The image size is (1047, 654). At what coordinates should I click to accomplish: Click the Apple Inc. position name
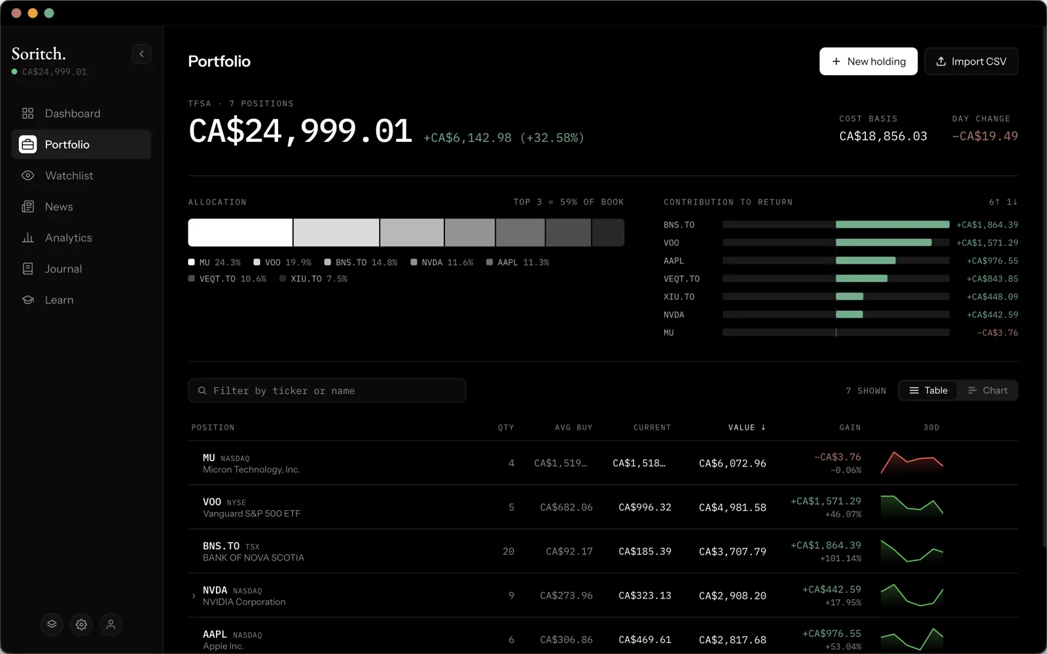223,646
